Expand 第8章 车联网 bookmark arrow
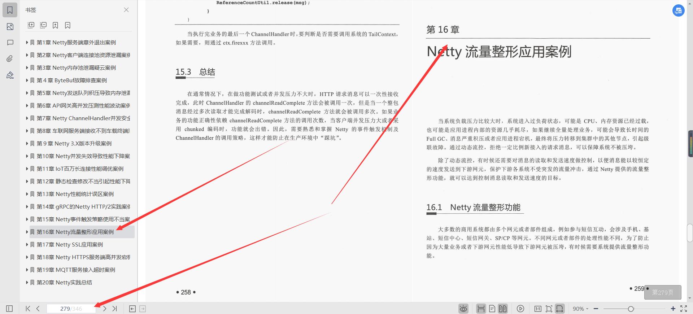The height and width of the screenshot is (314, 693). (27, 131)
